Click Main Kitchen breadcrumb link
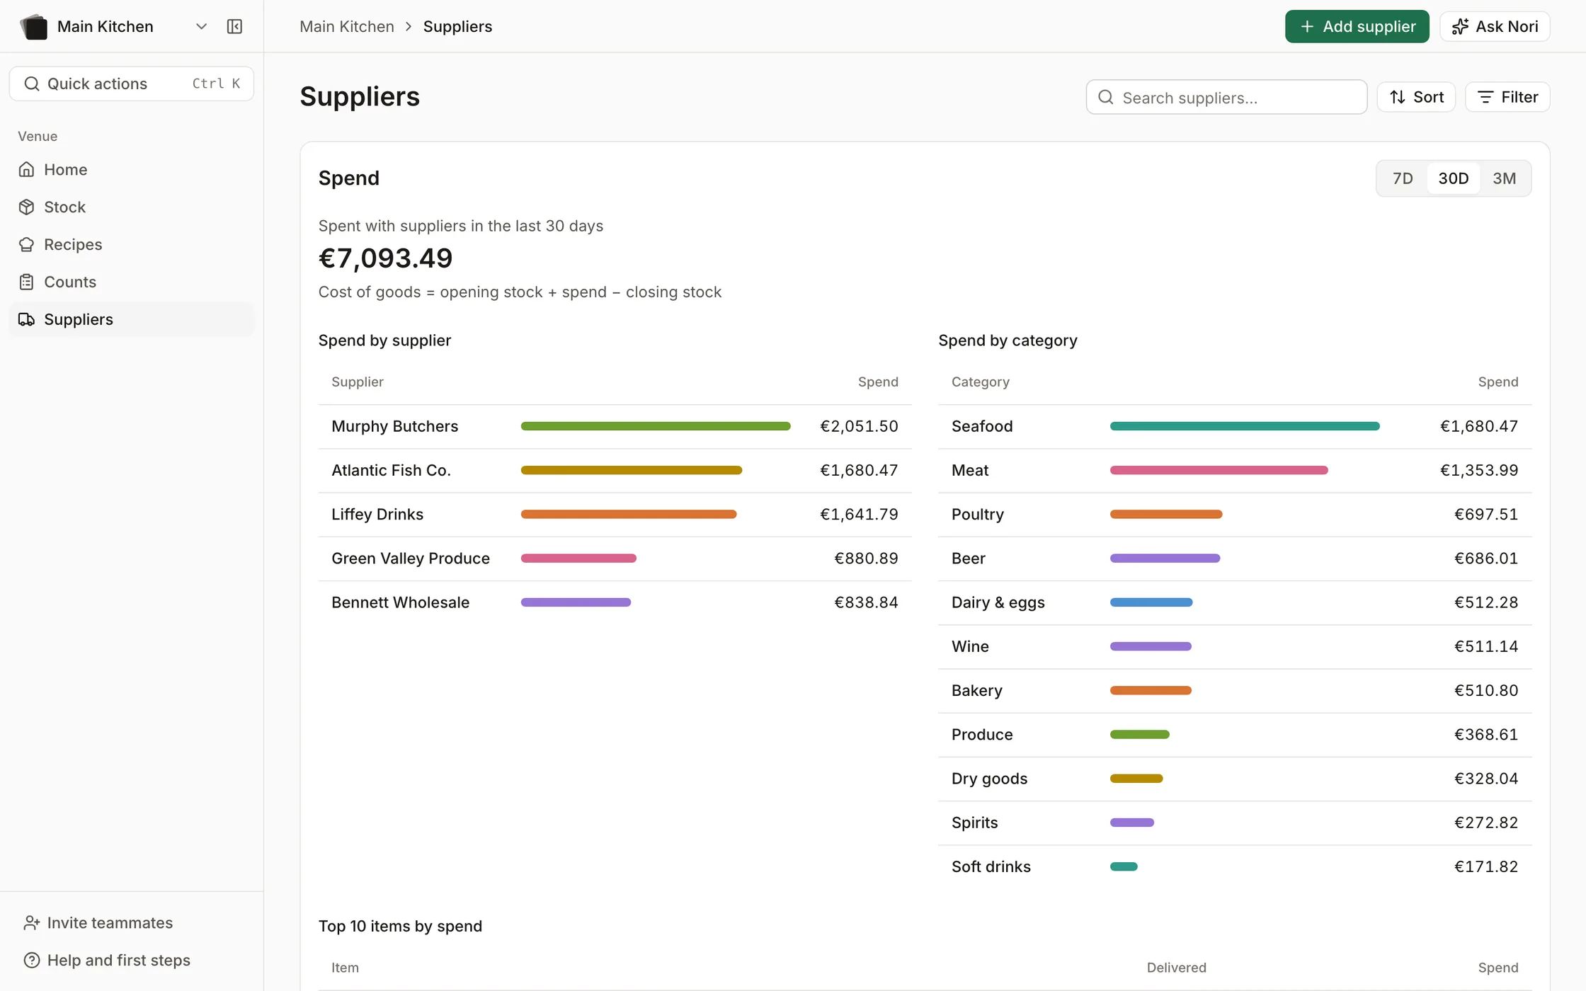Screen dimensions: 1586x991 click(346, 26)
